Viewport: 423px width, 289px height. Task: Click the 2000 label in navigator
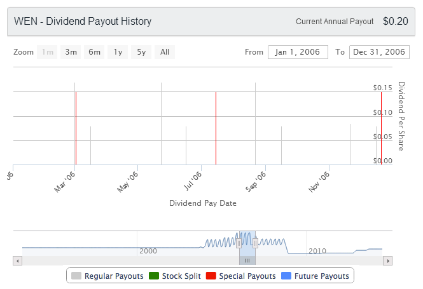[148, 251]
